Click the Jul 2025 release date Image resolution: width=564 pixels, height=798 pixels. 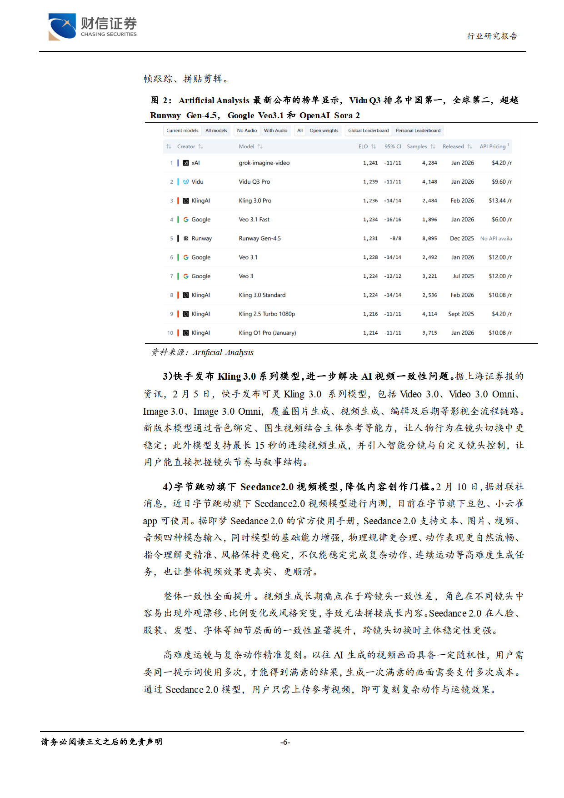463,276
